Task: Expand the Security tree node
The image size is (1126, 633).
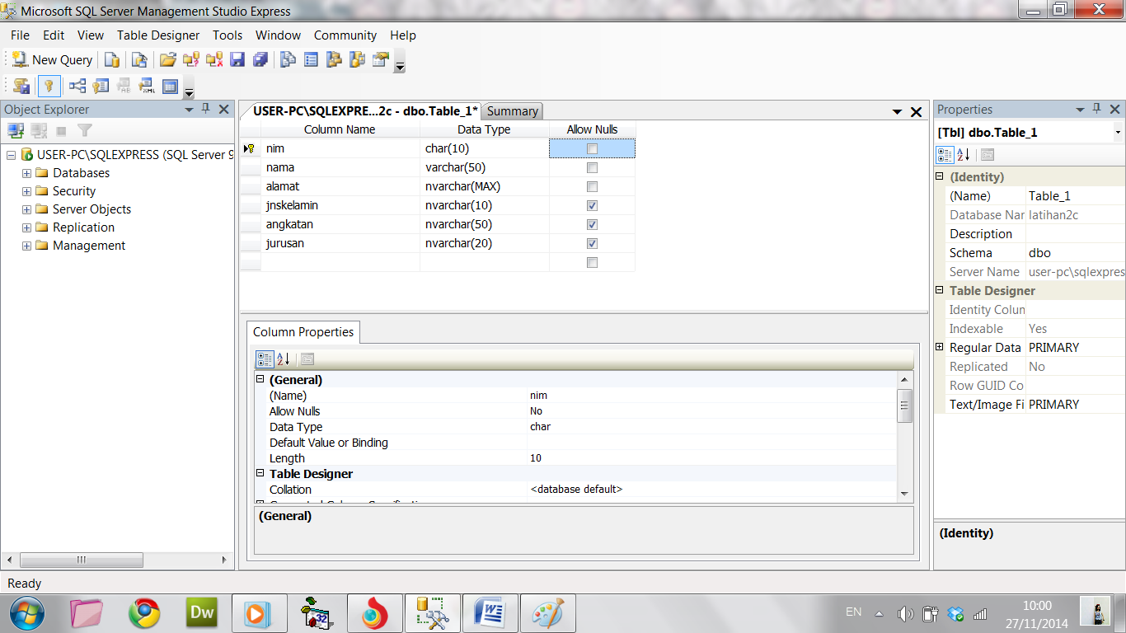Action: [x=26, y=191]
